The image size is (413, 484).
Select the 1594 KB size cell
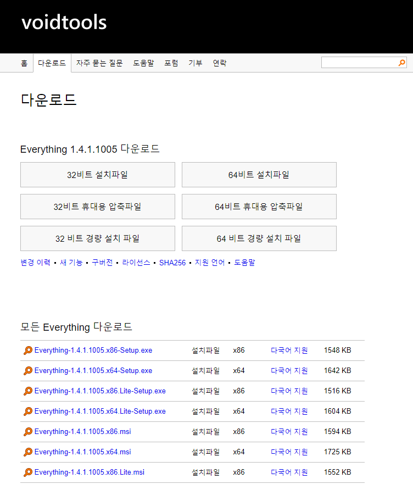point(337,431)
